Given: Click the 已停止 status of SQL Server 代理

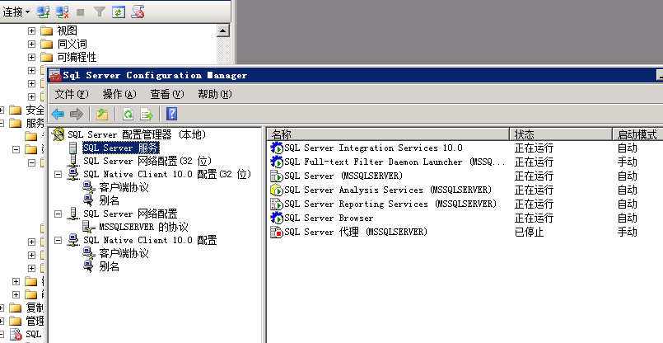Looking at the screenshot, I should coord(529,232).
